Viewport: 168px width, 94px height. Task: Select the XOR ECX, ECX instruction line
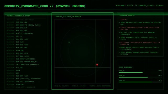point(17,31)
